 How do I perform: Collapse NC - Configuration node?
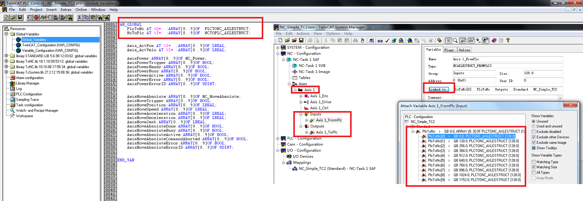[x=278, y=54]
